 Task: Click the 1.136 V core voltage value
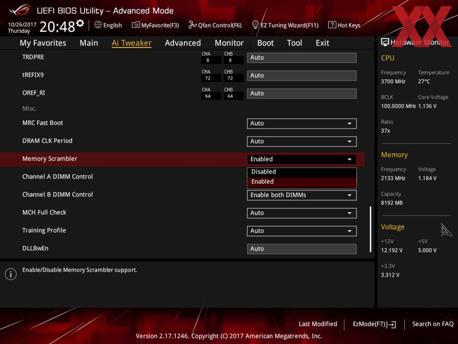[x=427, y=106]
